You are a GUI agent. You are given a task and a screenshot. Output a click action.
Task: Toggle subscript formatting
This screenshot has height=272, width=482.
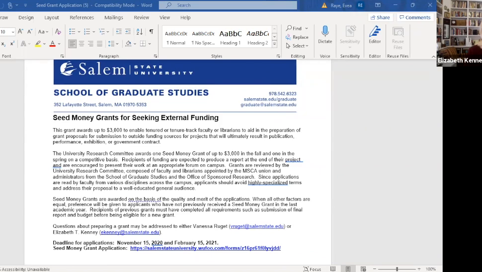pyautogui.click(x=3, y=44)
